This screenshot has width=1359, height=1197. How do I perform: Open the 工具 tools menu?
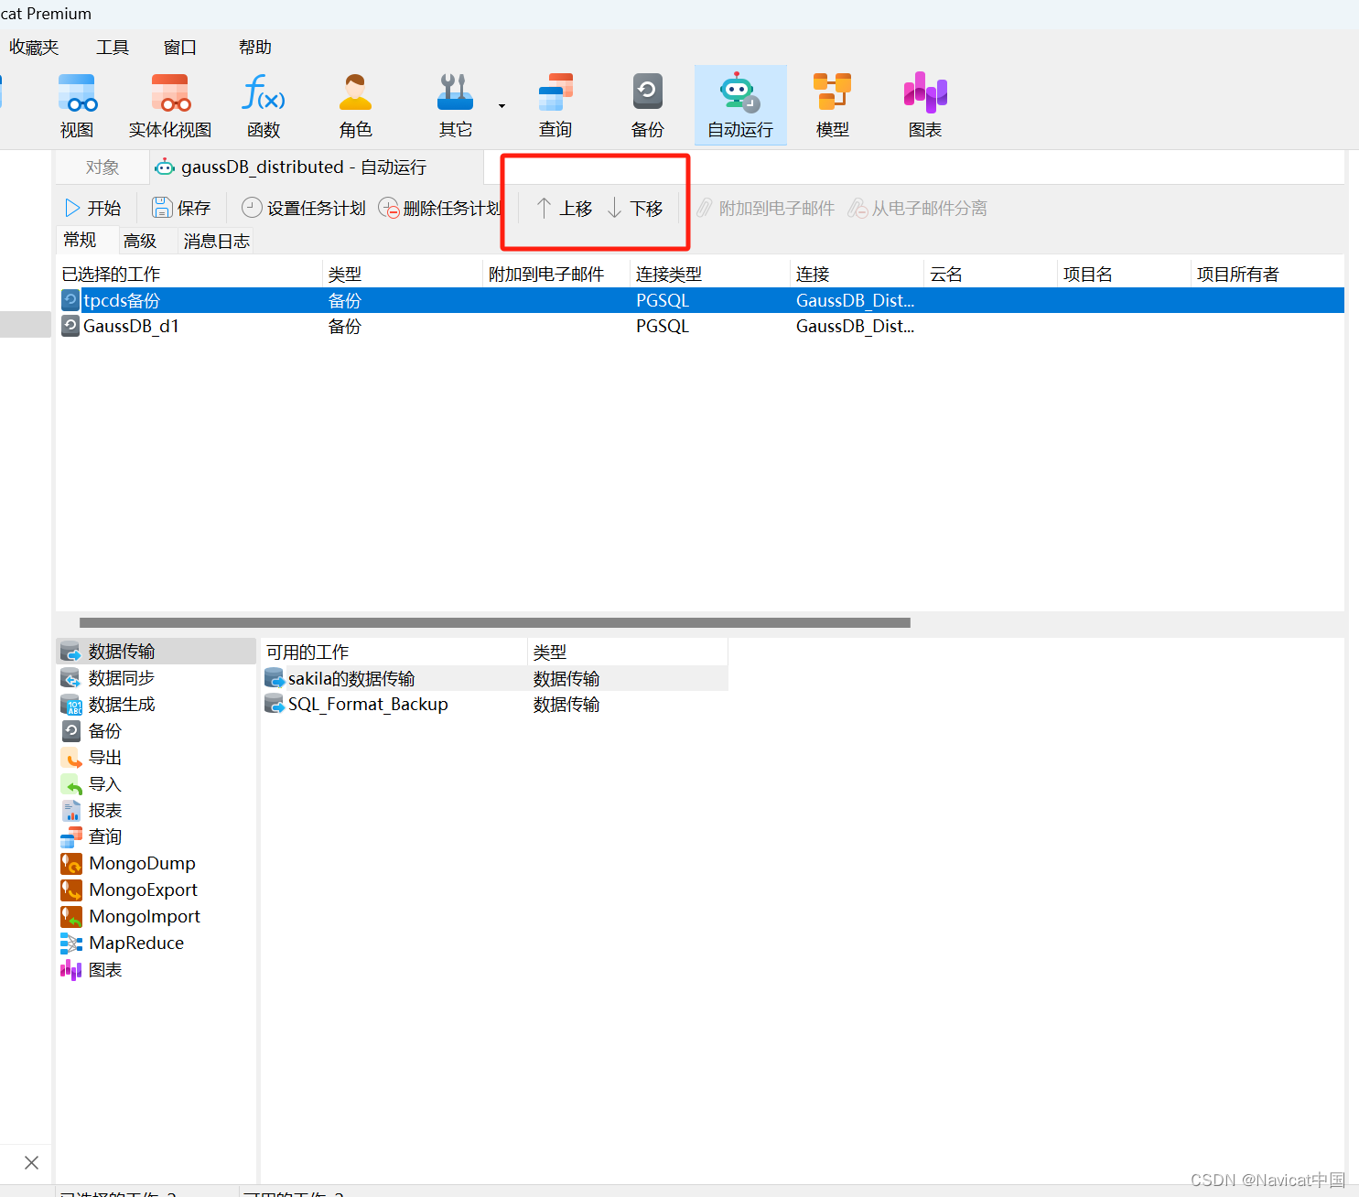[113, 48]
